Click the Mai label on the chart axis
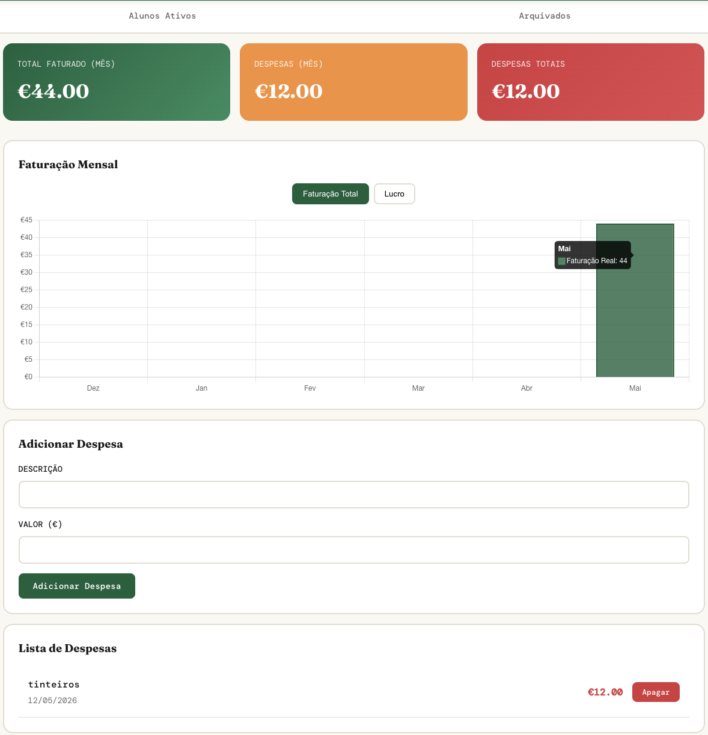The image size is (708, 735). click(x=635, y=388)
